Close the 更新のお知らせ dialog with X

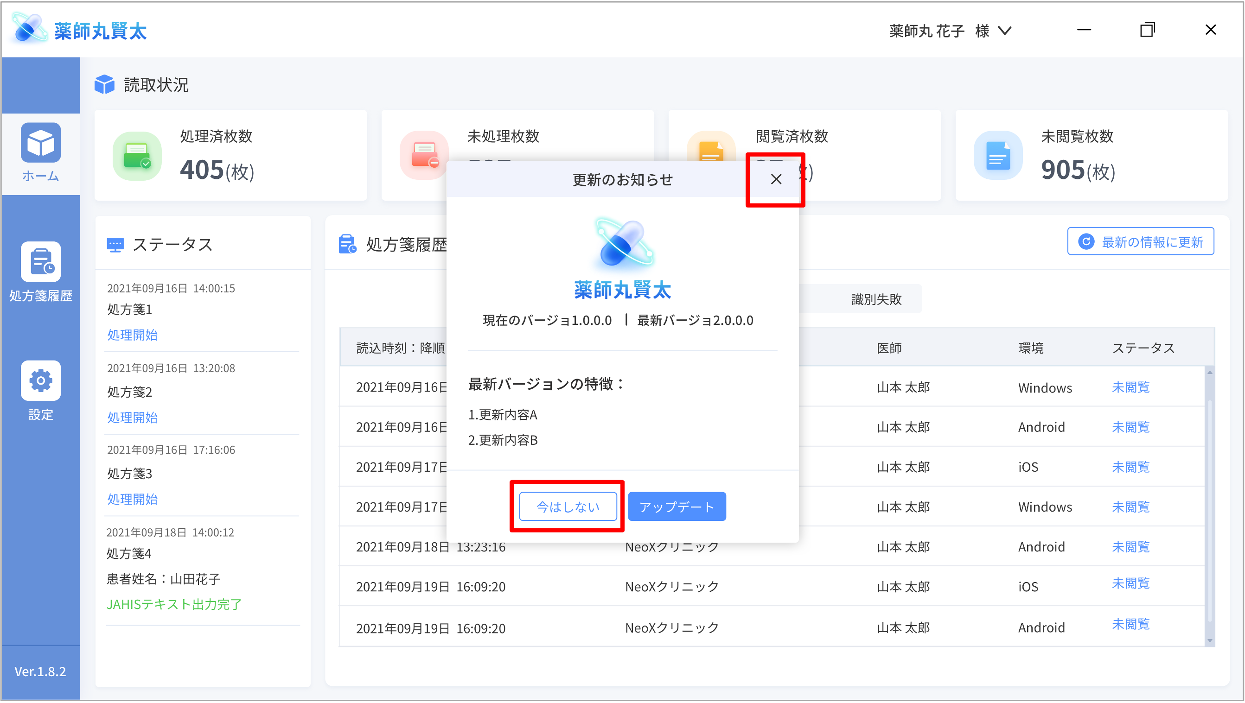(776, 179)
